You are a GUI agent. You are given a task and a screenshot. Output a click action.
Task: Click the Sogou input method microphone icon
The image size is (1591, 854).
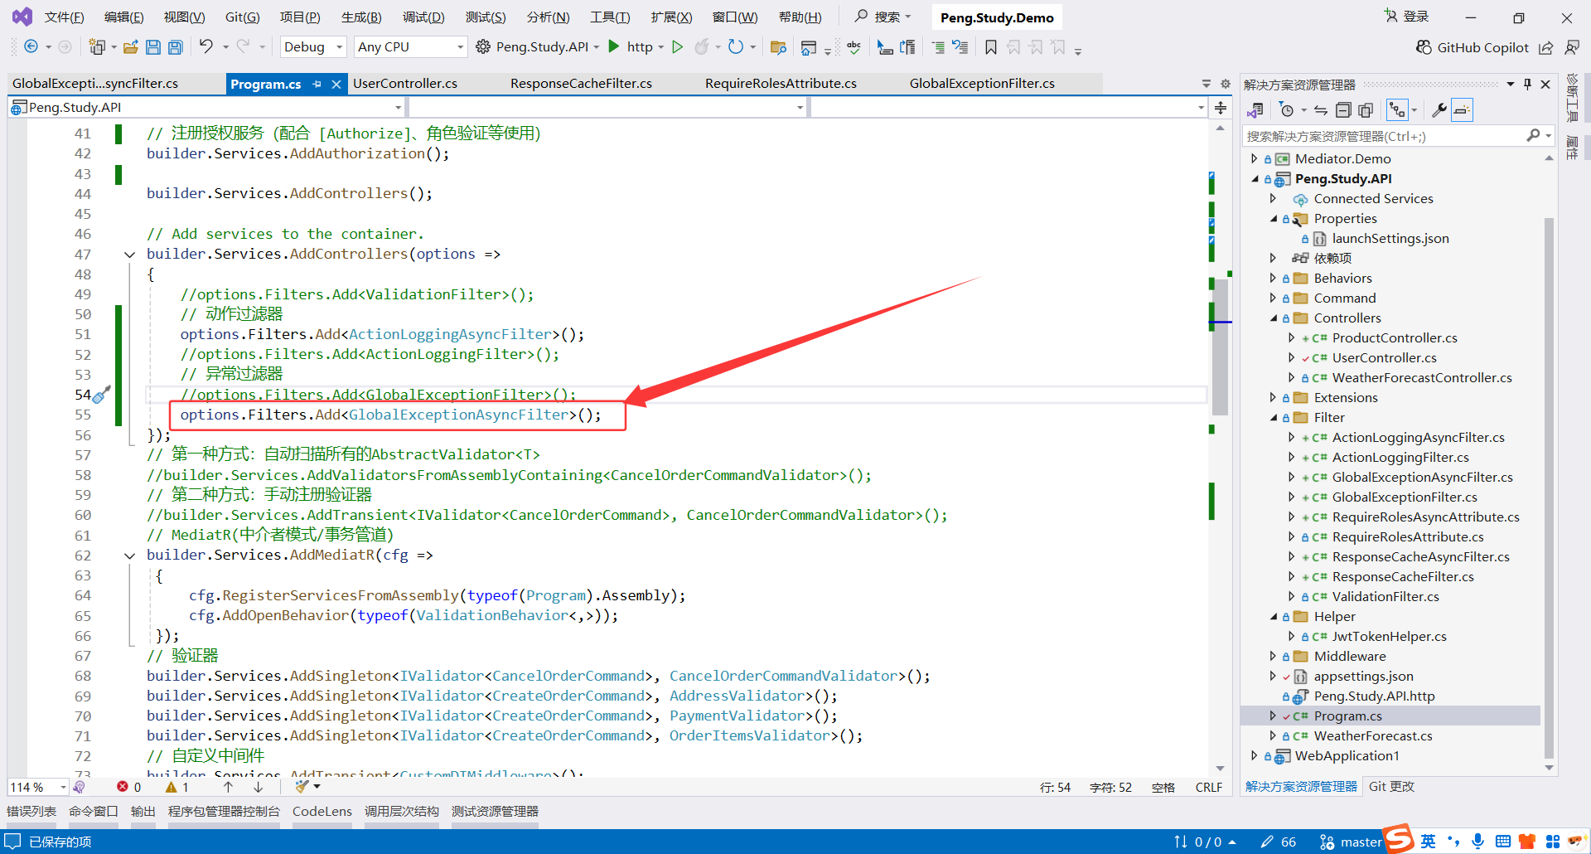[x=1477, y=842]
